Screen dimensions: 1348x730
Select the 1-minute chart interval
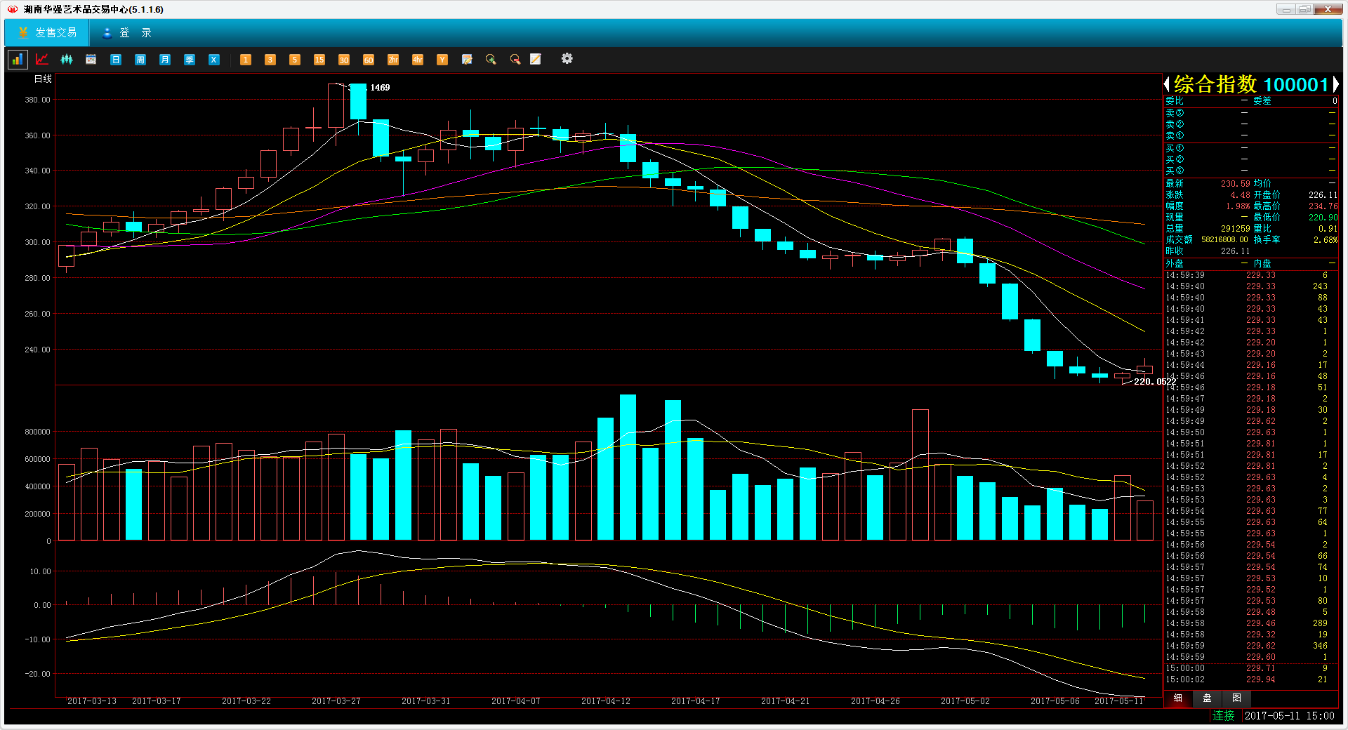tap(246, 60)
